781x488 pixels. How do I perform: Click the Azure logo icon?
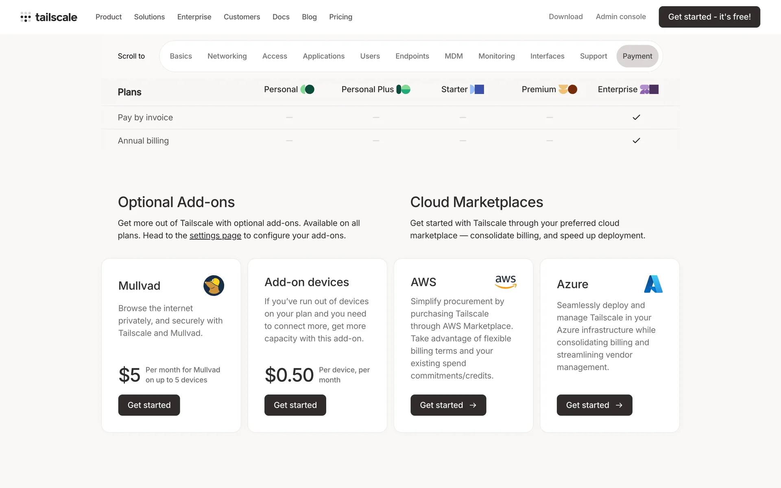click(x=653, y=284)
